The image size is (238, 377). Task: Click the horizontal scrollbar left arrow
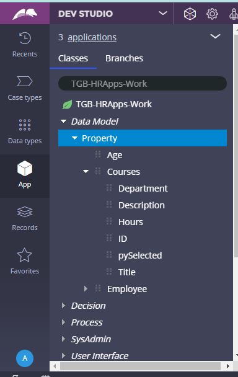pyautogui.click(x=55, y=366)
